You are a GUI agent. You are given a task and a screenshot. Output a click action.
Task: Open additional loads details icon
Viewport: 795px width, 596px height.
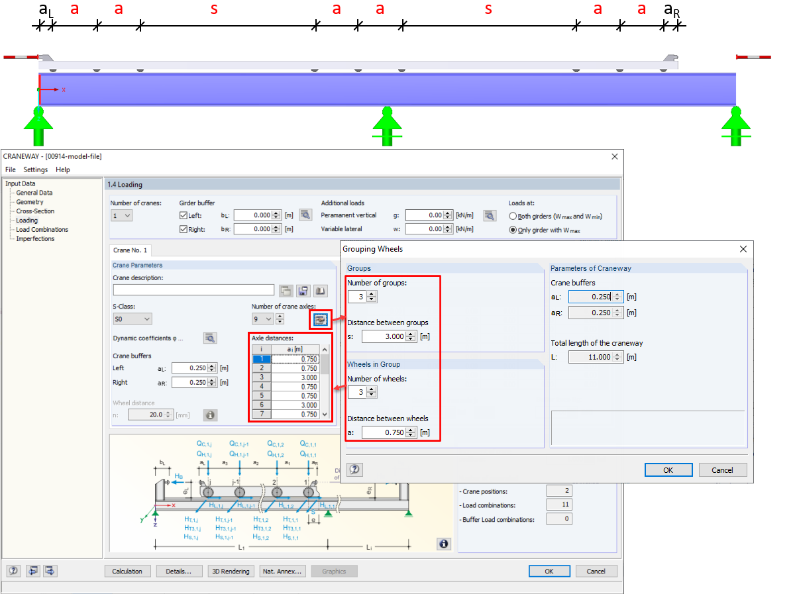point(490,215)
